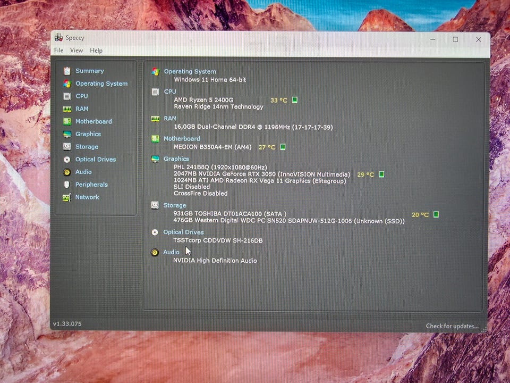Click the version v1.33.075 label
This screenshot has width=510, height=383.
tap(67, 324)
